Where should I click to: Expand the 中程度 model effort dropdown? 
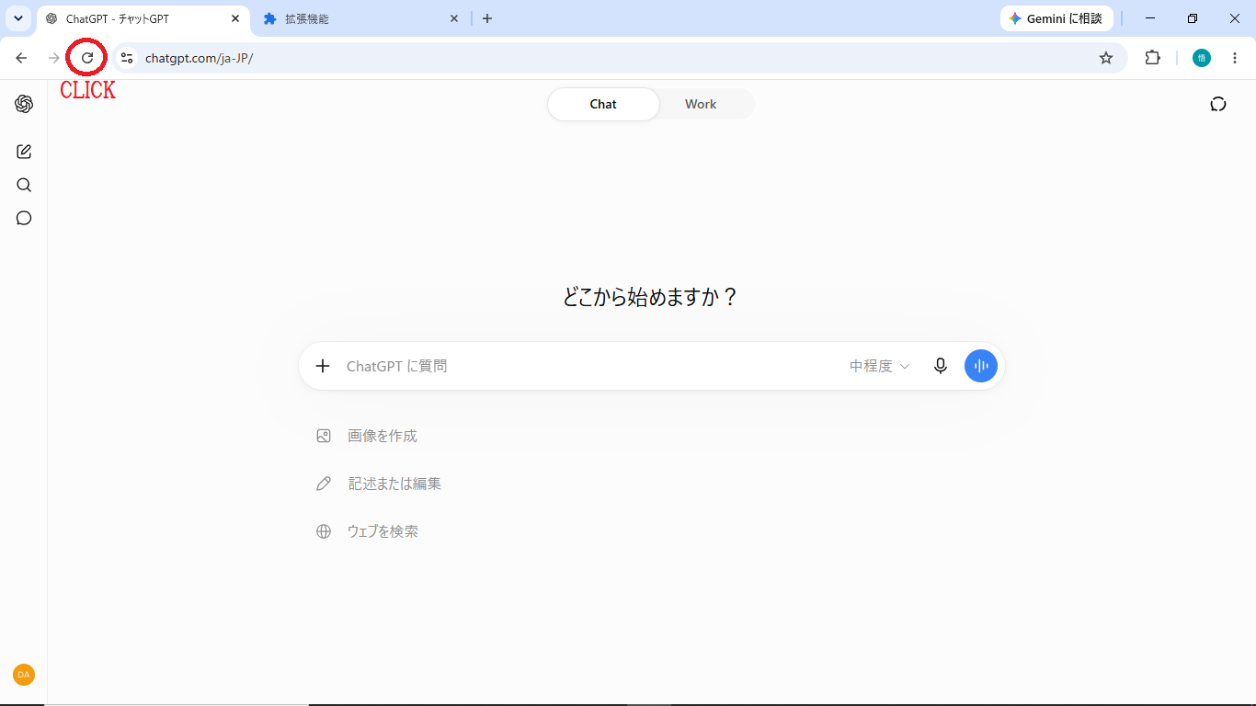click(x=880, y=366)
